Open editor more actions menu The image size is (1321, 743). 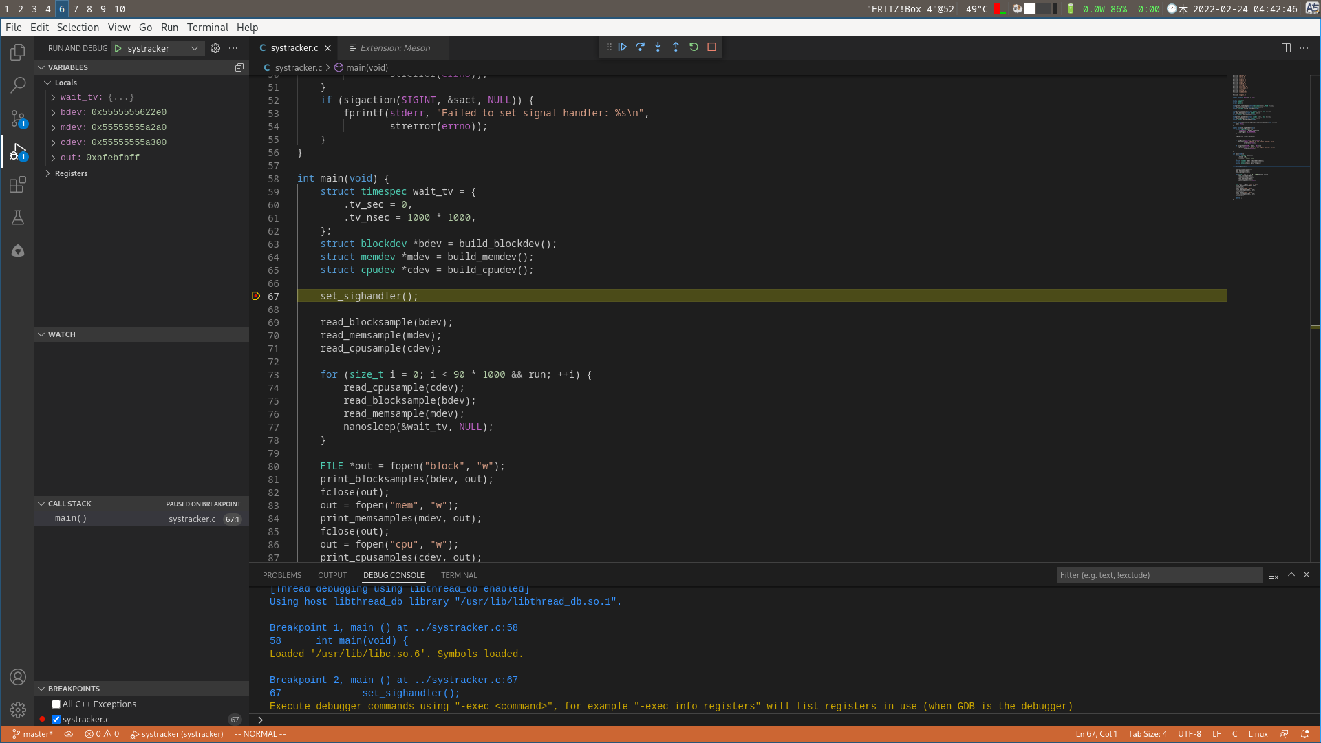click(x=1304, y=48)
